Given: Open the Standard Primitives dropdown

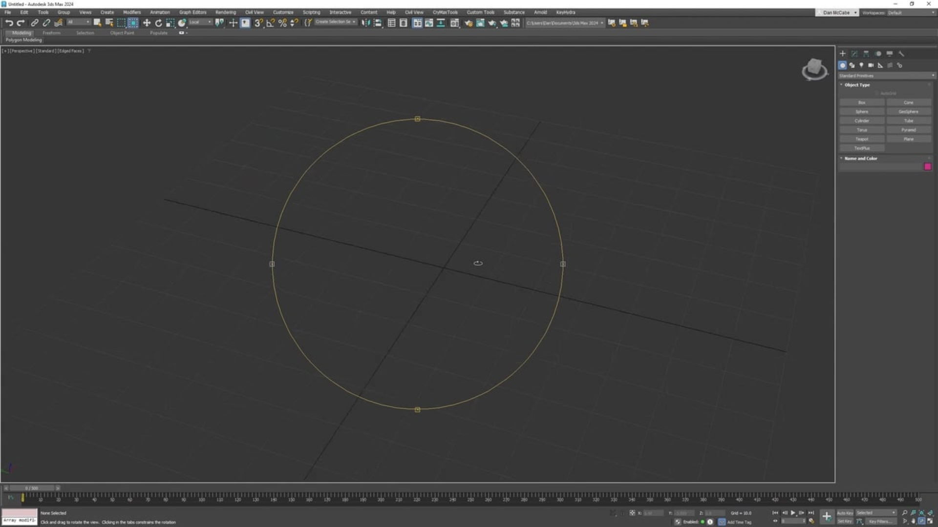Looking at the screenshot, I should tap(886, 76).
